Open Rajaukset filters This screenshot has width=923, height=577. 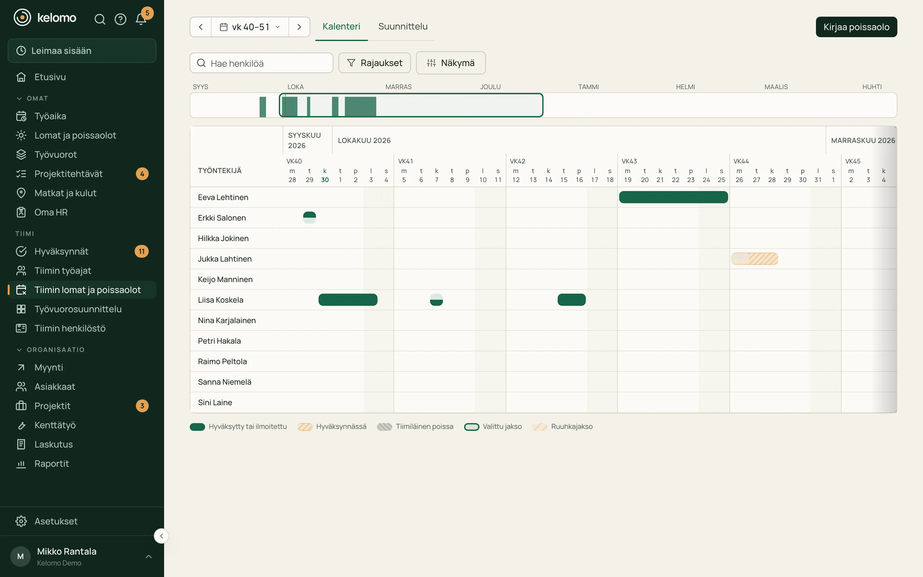pos(375,63)
